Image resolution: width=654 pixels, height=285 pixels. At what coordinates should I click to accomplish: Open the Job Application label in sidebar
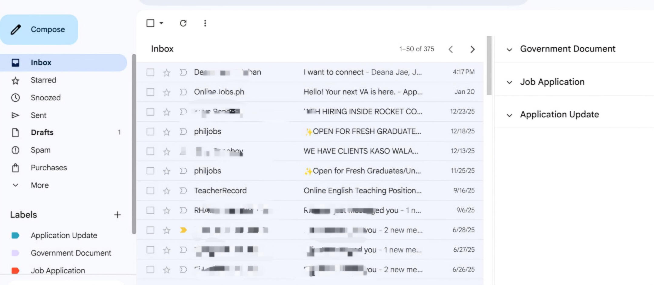coord(58,270)
